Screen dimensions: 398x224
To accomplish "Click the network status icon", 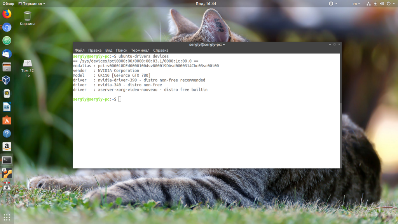I will (368, 3).
